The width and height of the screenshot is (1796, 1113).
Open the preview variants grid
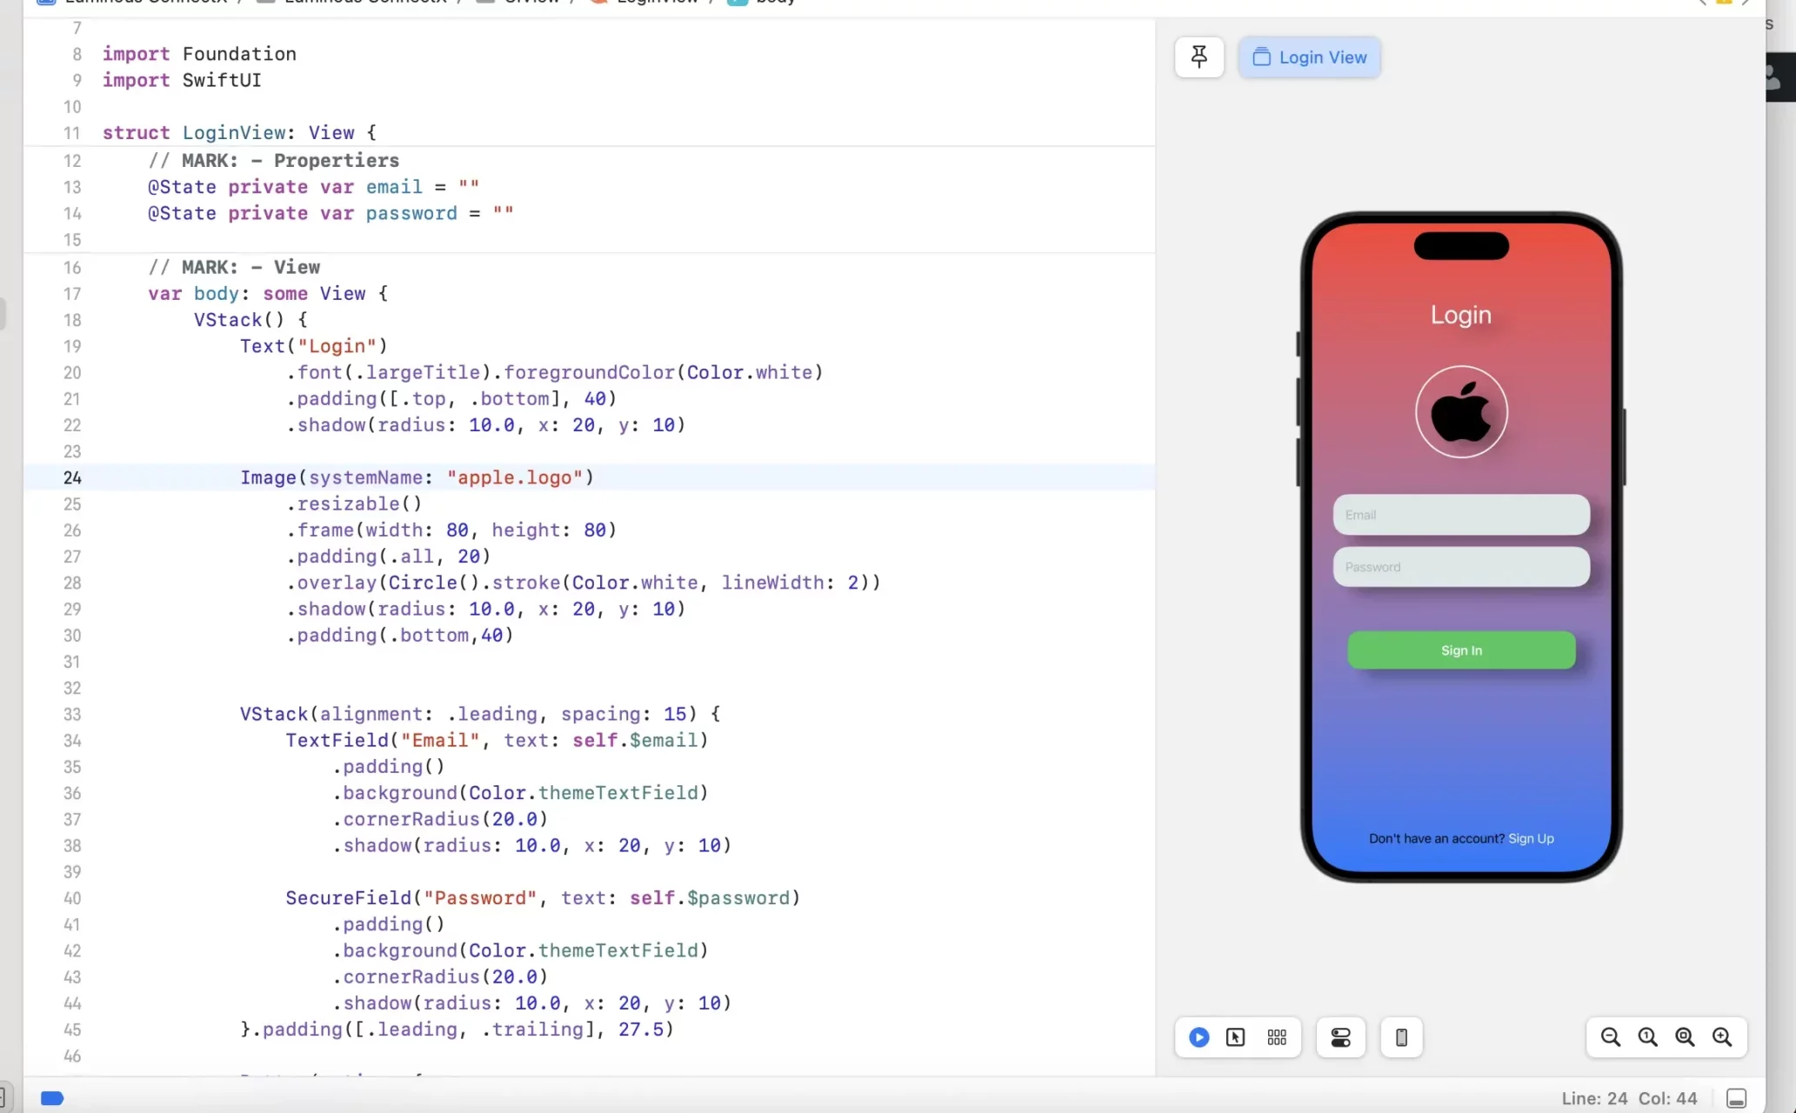(1277, 1037)
